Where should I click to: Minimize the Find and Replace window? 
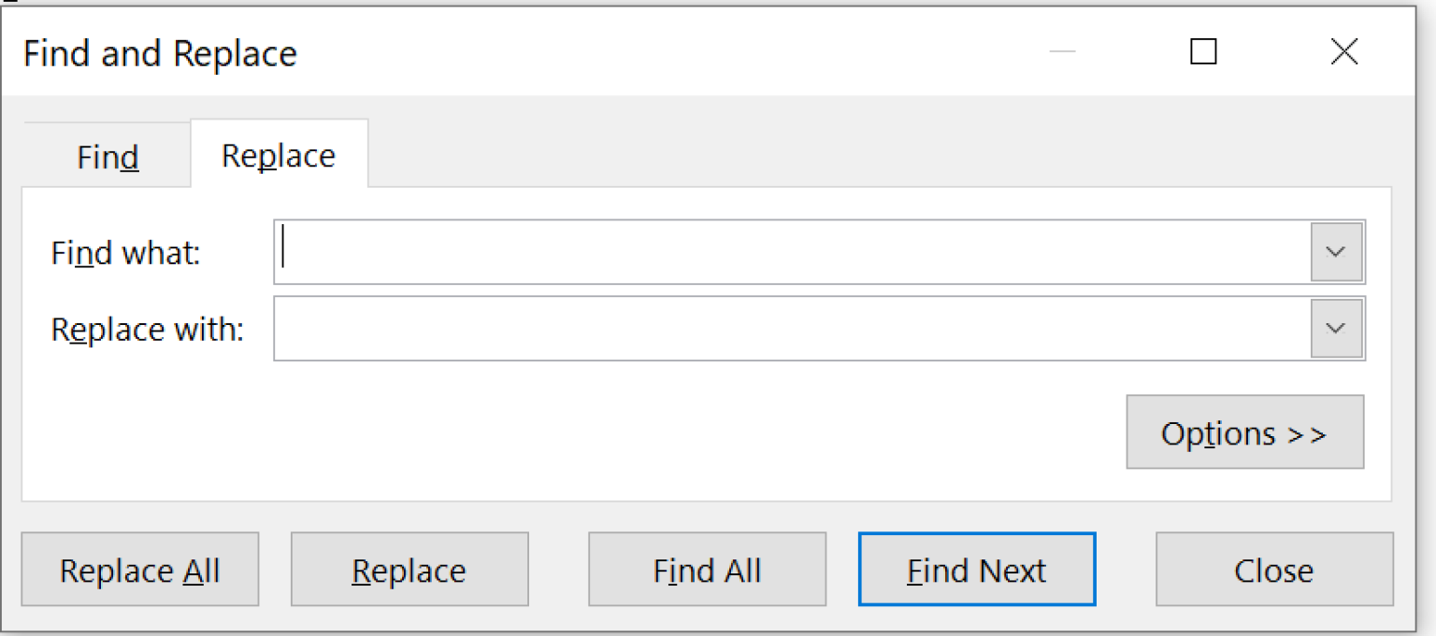tap(1063, 52)
